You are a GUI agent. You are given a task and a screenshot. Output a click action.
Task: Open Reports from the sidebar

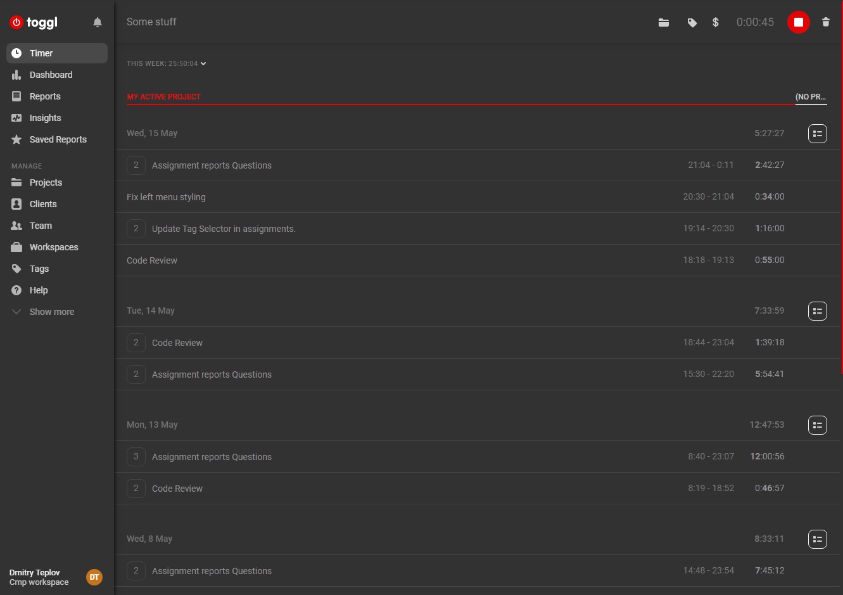point(45,96)
